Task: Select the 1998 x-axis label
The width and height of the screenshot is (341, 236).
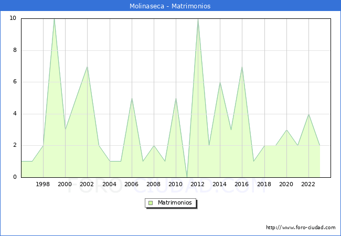Action: (x=43, y=184)
